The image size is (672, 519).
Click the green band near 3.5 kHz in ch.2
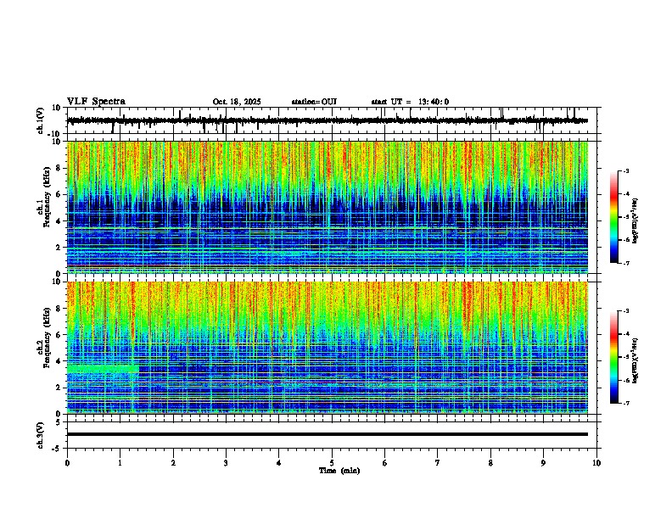(103, 369)
